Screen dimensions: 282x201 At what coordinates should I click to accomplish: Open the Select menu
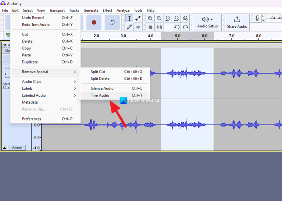28,10
